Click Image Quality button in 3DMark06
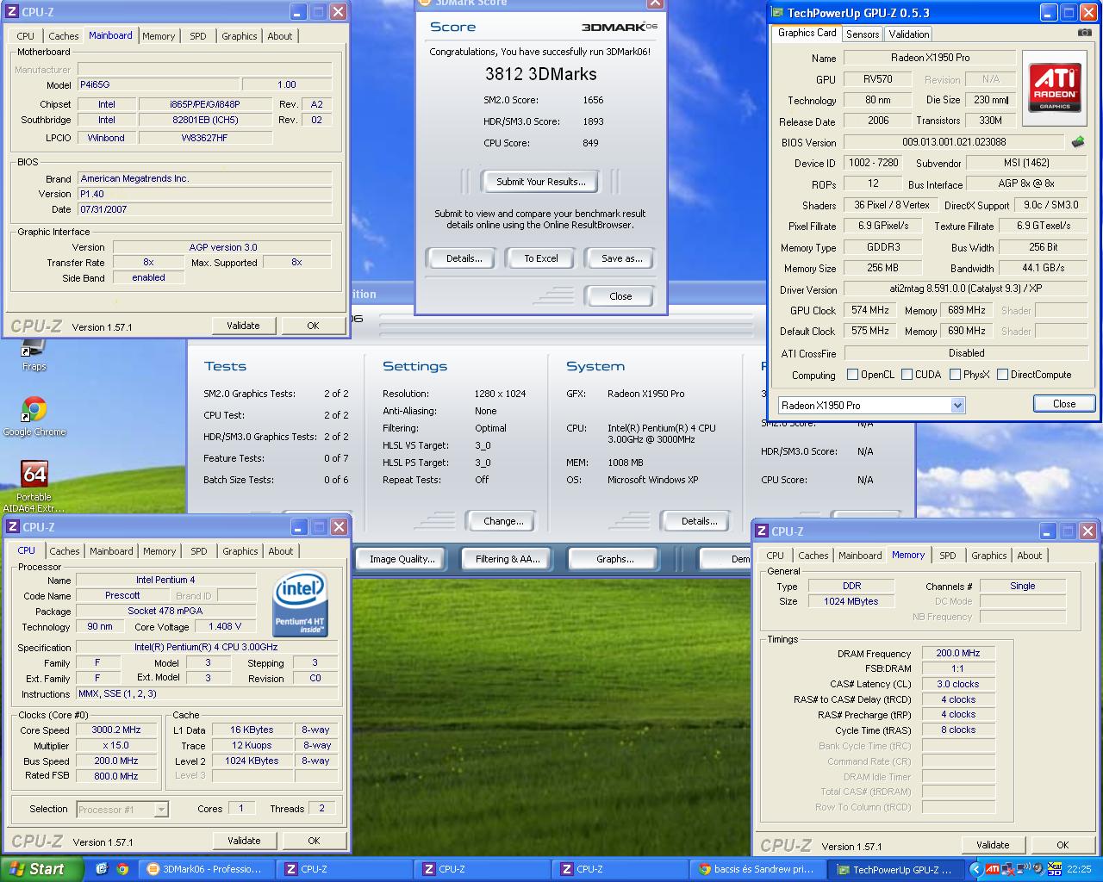Image resolution: width=1103 pixels, height=882 pixels. tap(402, 559)
